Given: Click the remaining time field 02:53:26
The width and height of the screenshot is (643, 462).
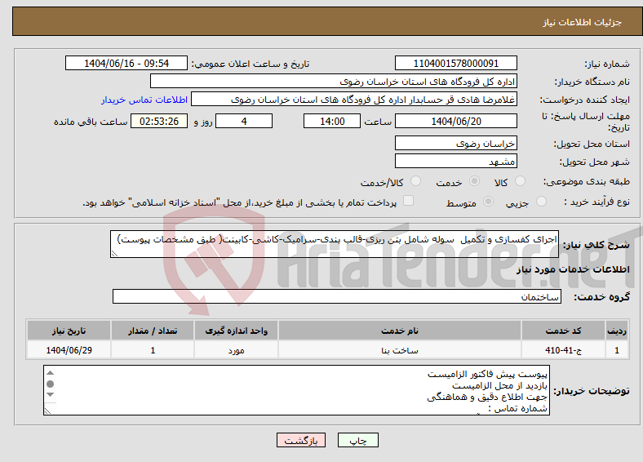Looking at the screenshot, I should 159,121.
